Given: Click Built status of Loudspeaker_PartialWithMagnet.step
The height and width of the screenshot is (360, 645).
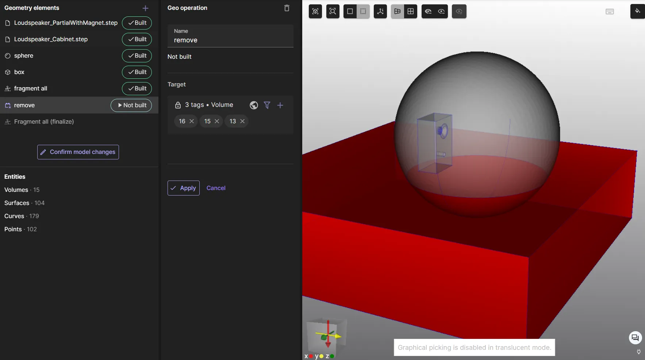Looking at the screenshot, I should tap(137, 23).
